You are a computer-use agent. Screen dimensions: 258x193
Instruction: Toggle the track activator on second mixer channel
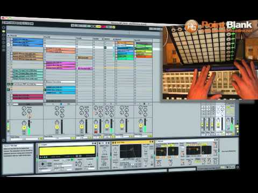[57, 127]
